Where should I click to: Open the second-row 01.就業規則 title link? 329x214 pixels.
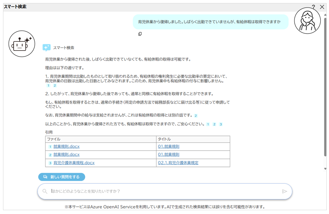pos(168,155)
